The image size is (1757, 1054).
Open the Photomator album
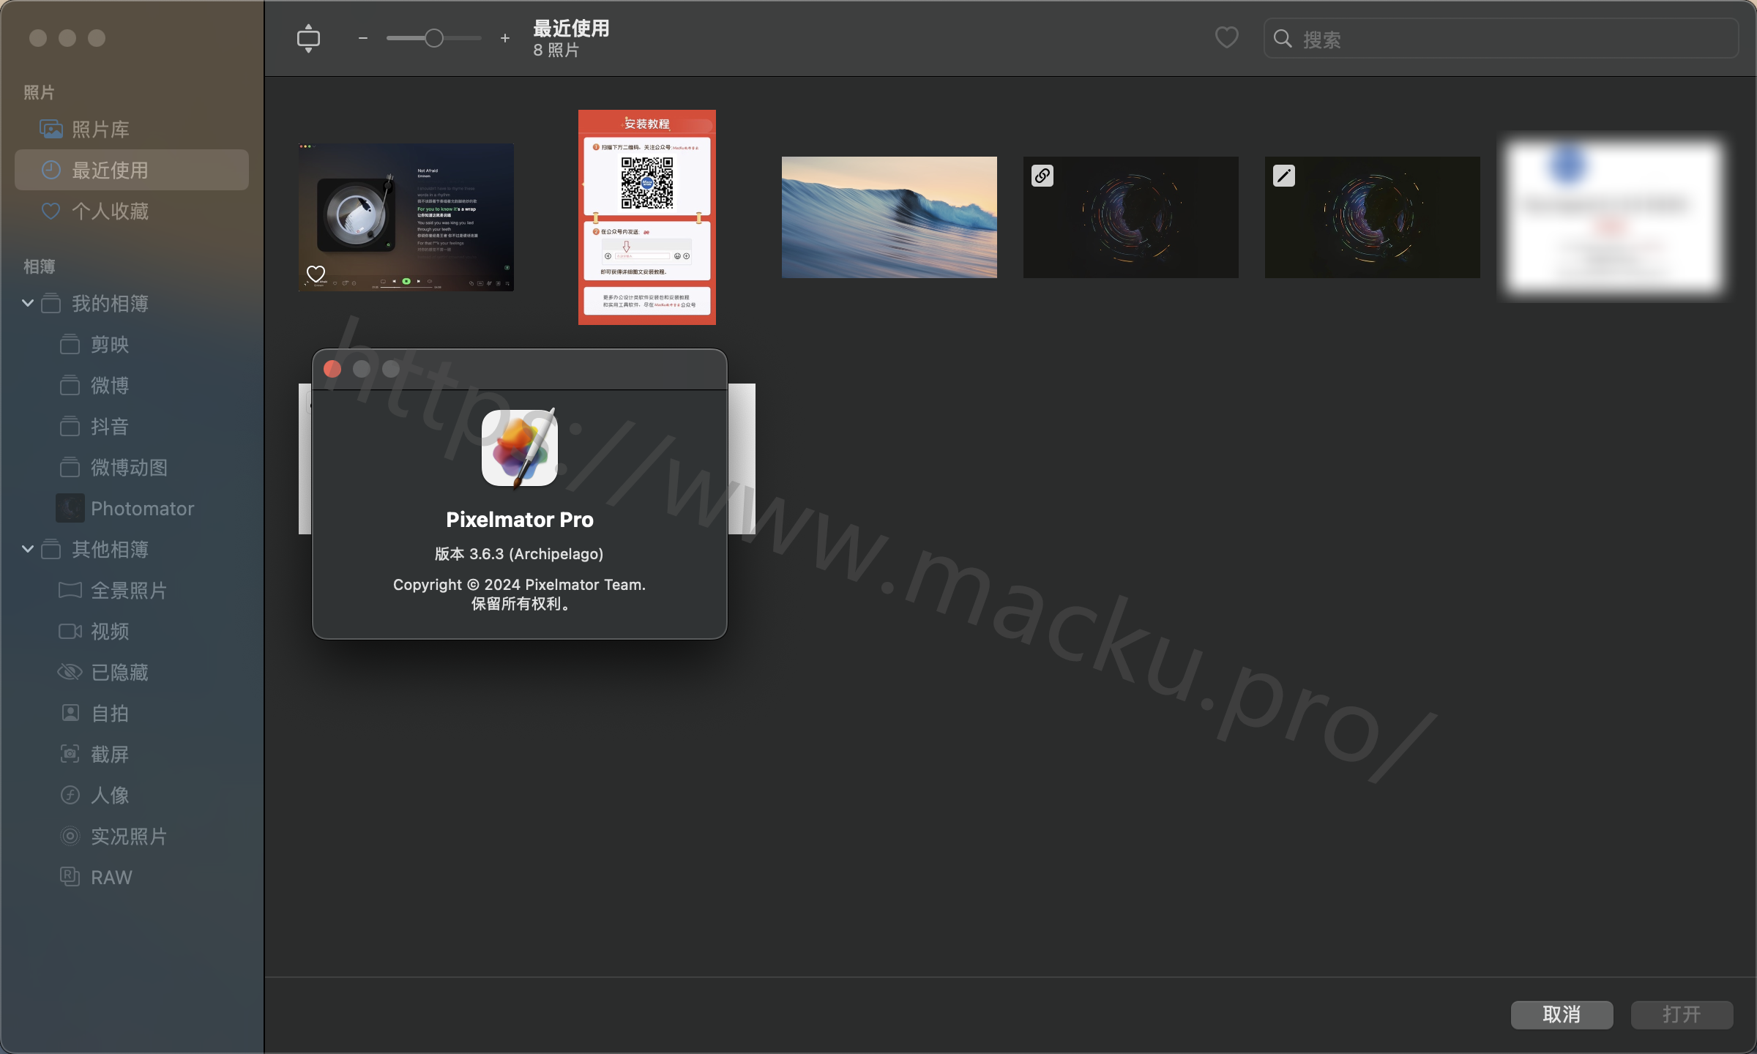132,509
